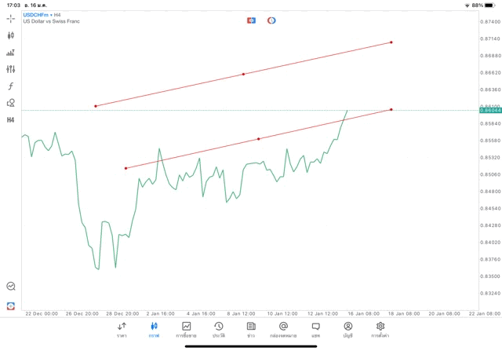Open the บัญชี accounts tab
The image size is (502, 351).
[x=347, y=330]
